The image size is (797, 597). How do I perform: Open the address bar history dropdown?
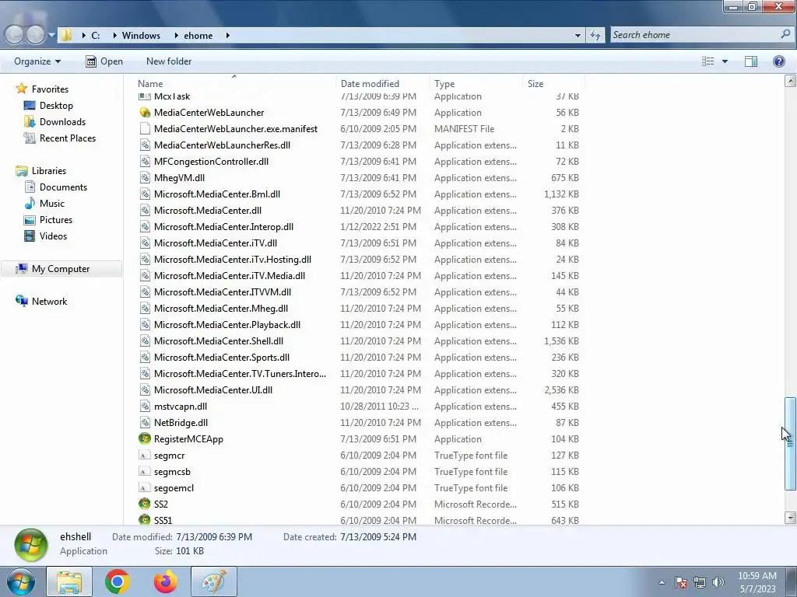[x=578, y=36]
